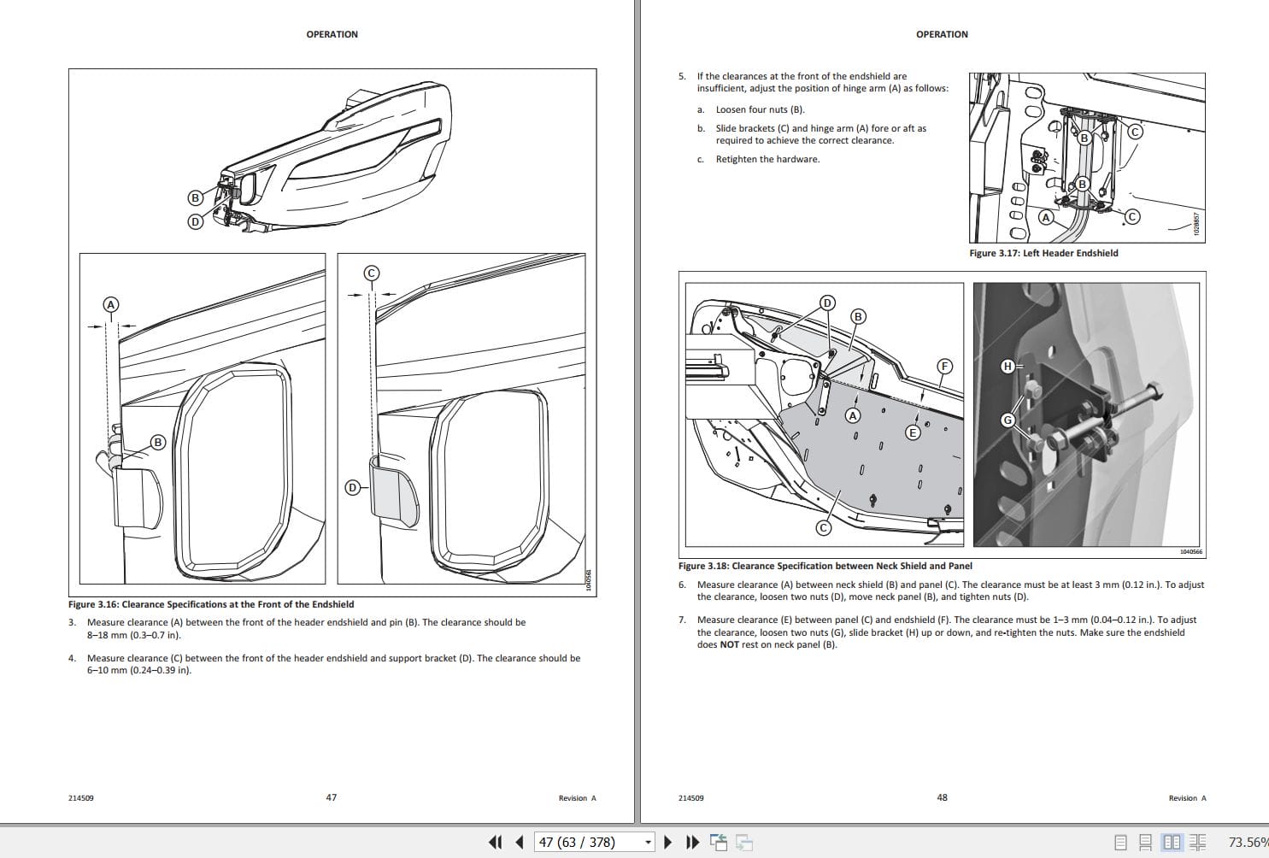Advance to the next page
The width and height of the screenshot is (1269, 858).
pos(667,842)
